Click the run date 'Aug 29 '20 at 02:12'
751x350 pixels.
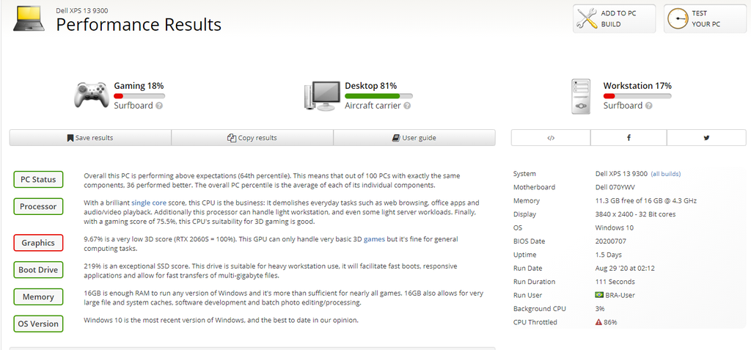point(625,268)
